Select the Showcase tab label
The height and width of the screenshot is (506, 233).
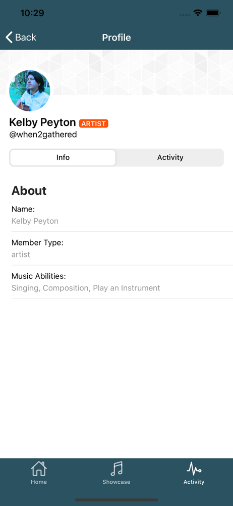coord(116,482)
